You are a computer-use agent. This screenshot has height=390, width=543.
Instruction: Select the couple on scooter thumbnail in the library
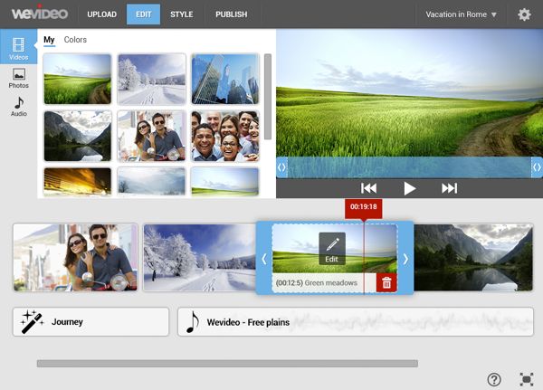152,136
